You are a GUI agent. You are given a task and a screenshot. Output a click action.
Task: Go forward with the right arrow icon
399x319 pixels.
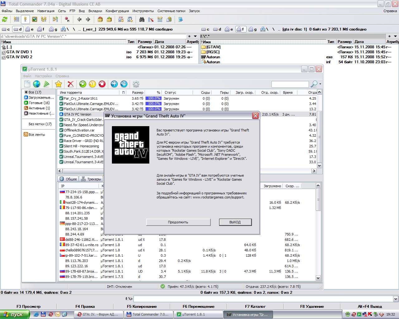point(88,19)
